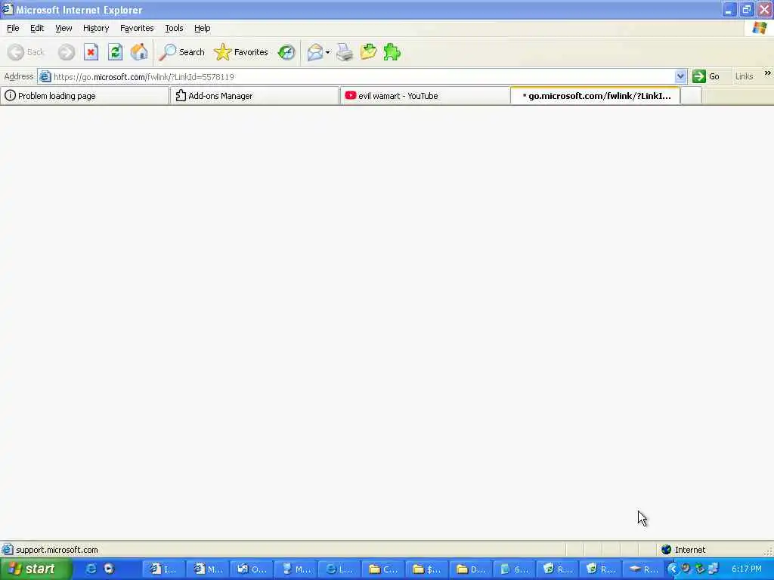Open the taskbar folder labeled $...

tap(426, 569)
